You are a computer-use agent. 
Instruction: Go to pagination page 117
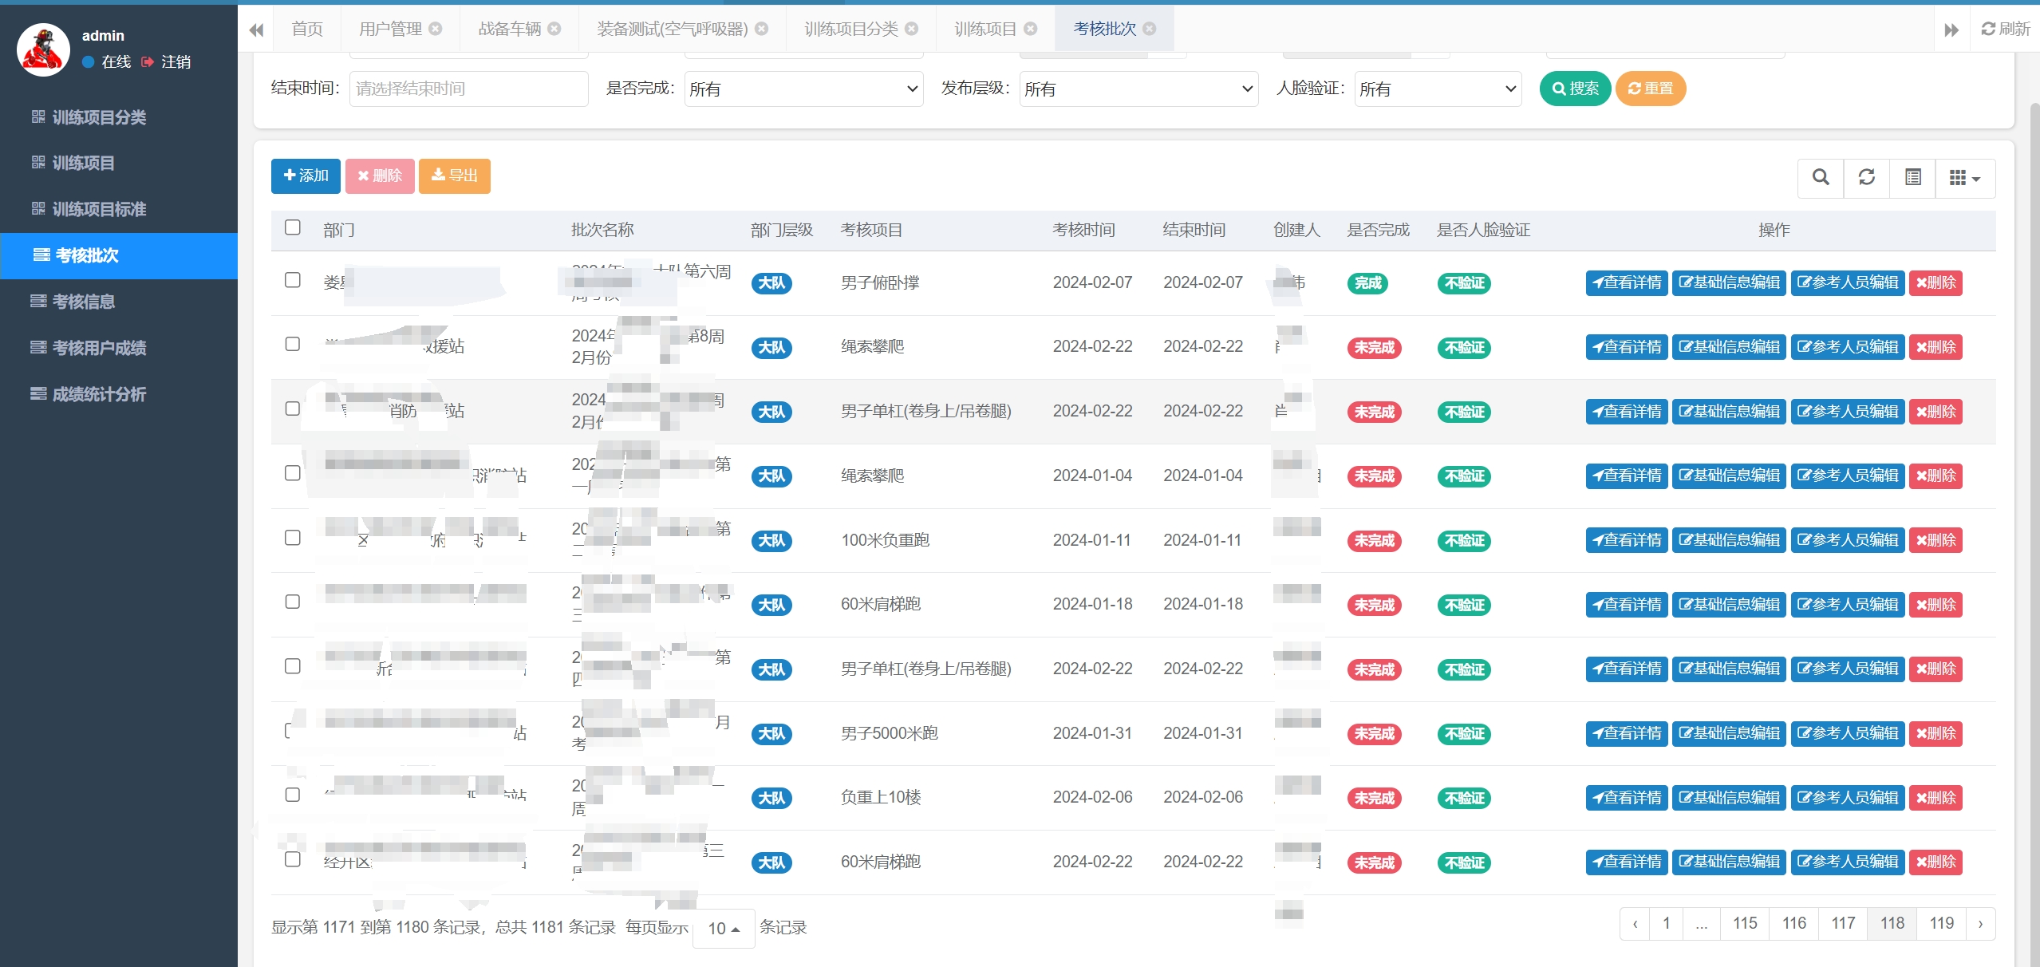pyautogui.click(x=1843, y=924)
